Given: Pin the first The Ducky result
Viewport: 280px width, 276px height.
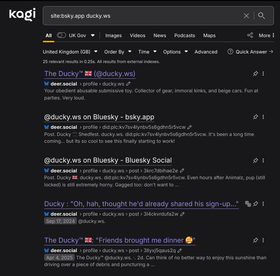Looking at the screenshot, I should tap(256, 74).
